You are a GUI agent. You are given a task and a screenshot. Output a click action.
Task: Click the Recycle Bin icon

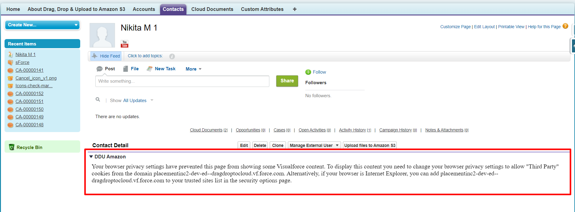click(x=11, y=147)
